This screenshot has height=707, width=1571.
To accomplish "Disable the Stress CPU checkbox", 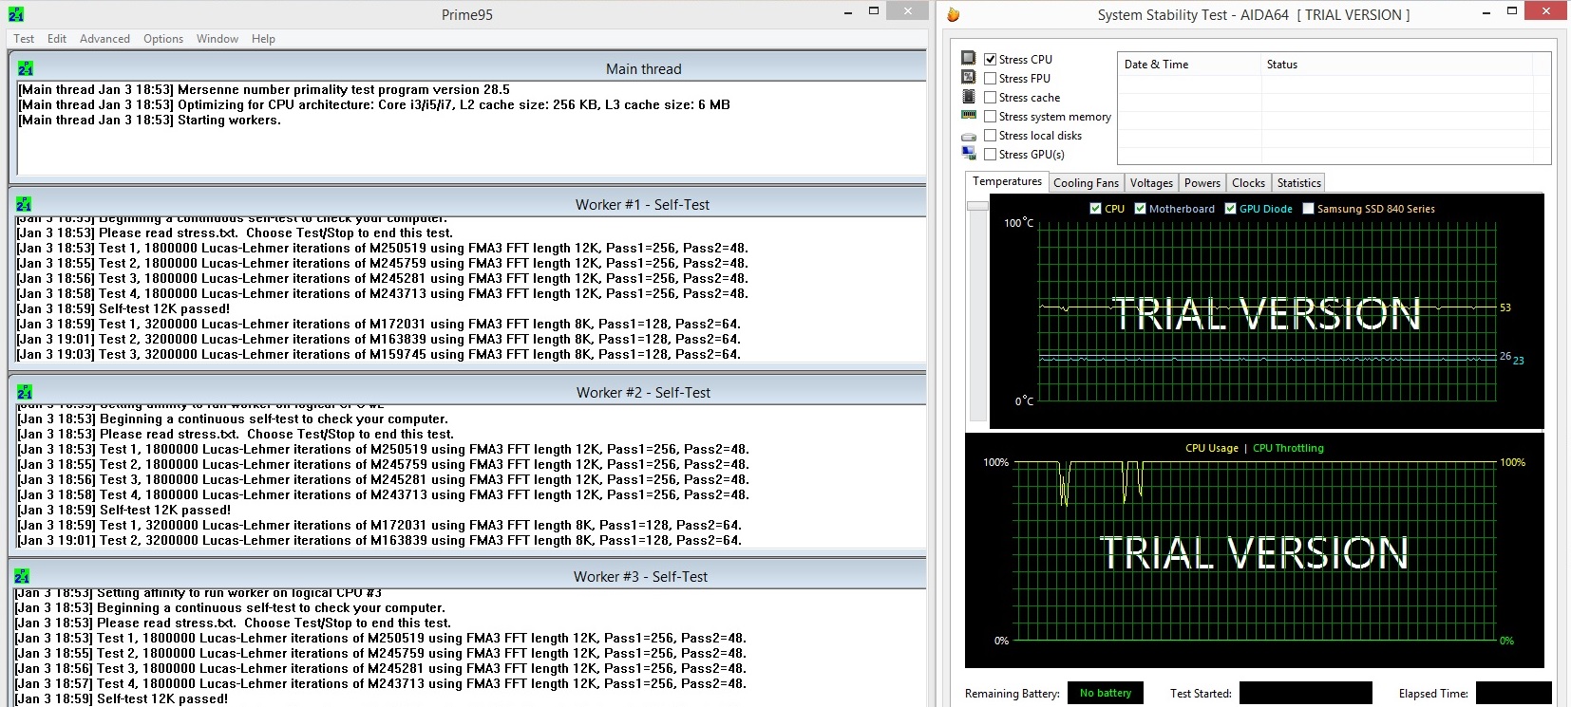I will tap(991, 59).
